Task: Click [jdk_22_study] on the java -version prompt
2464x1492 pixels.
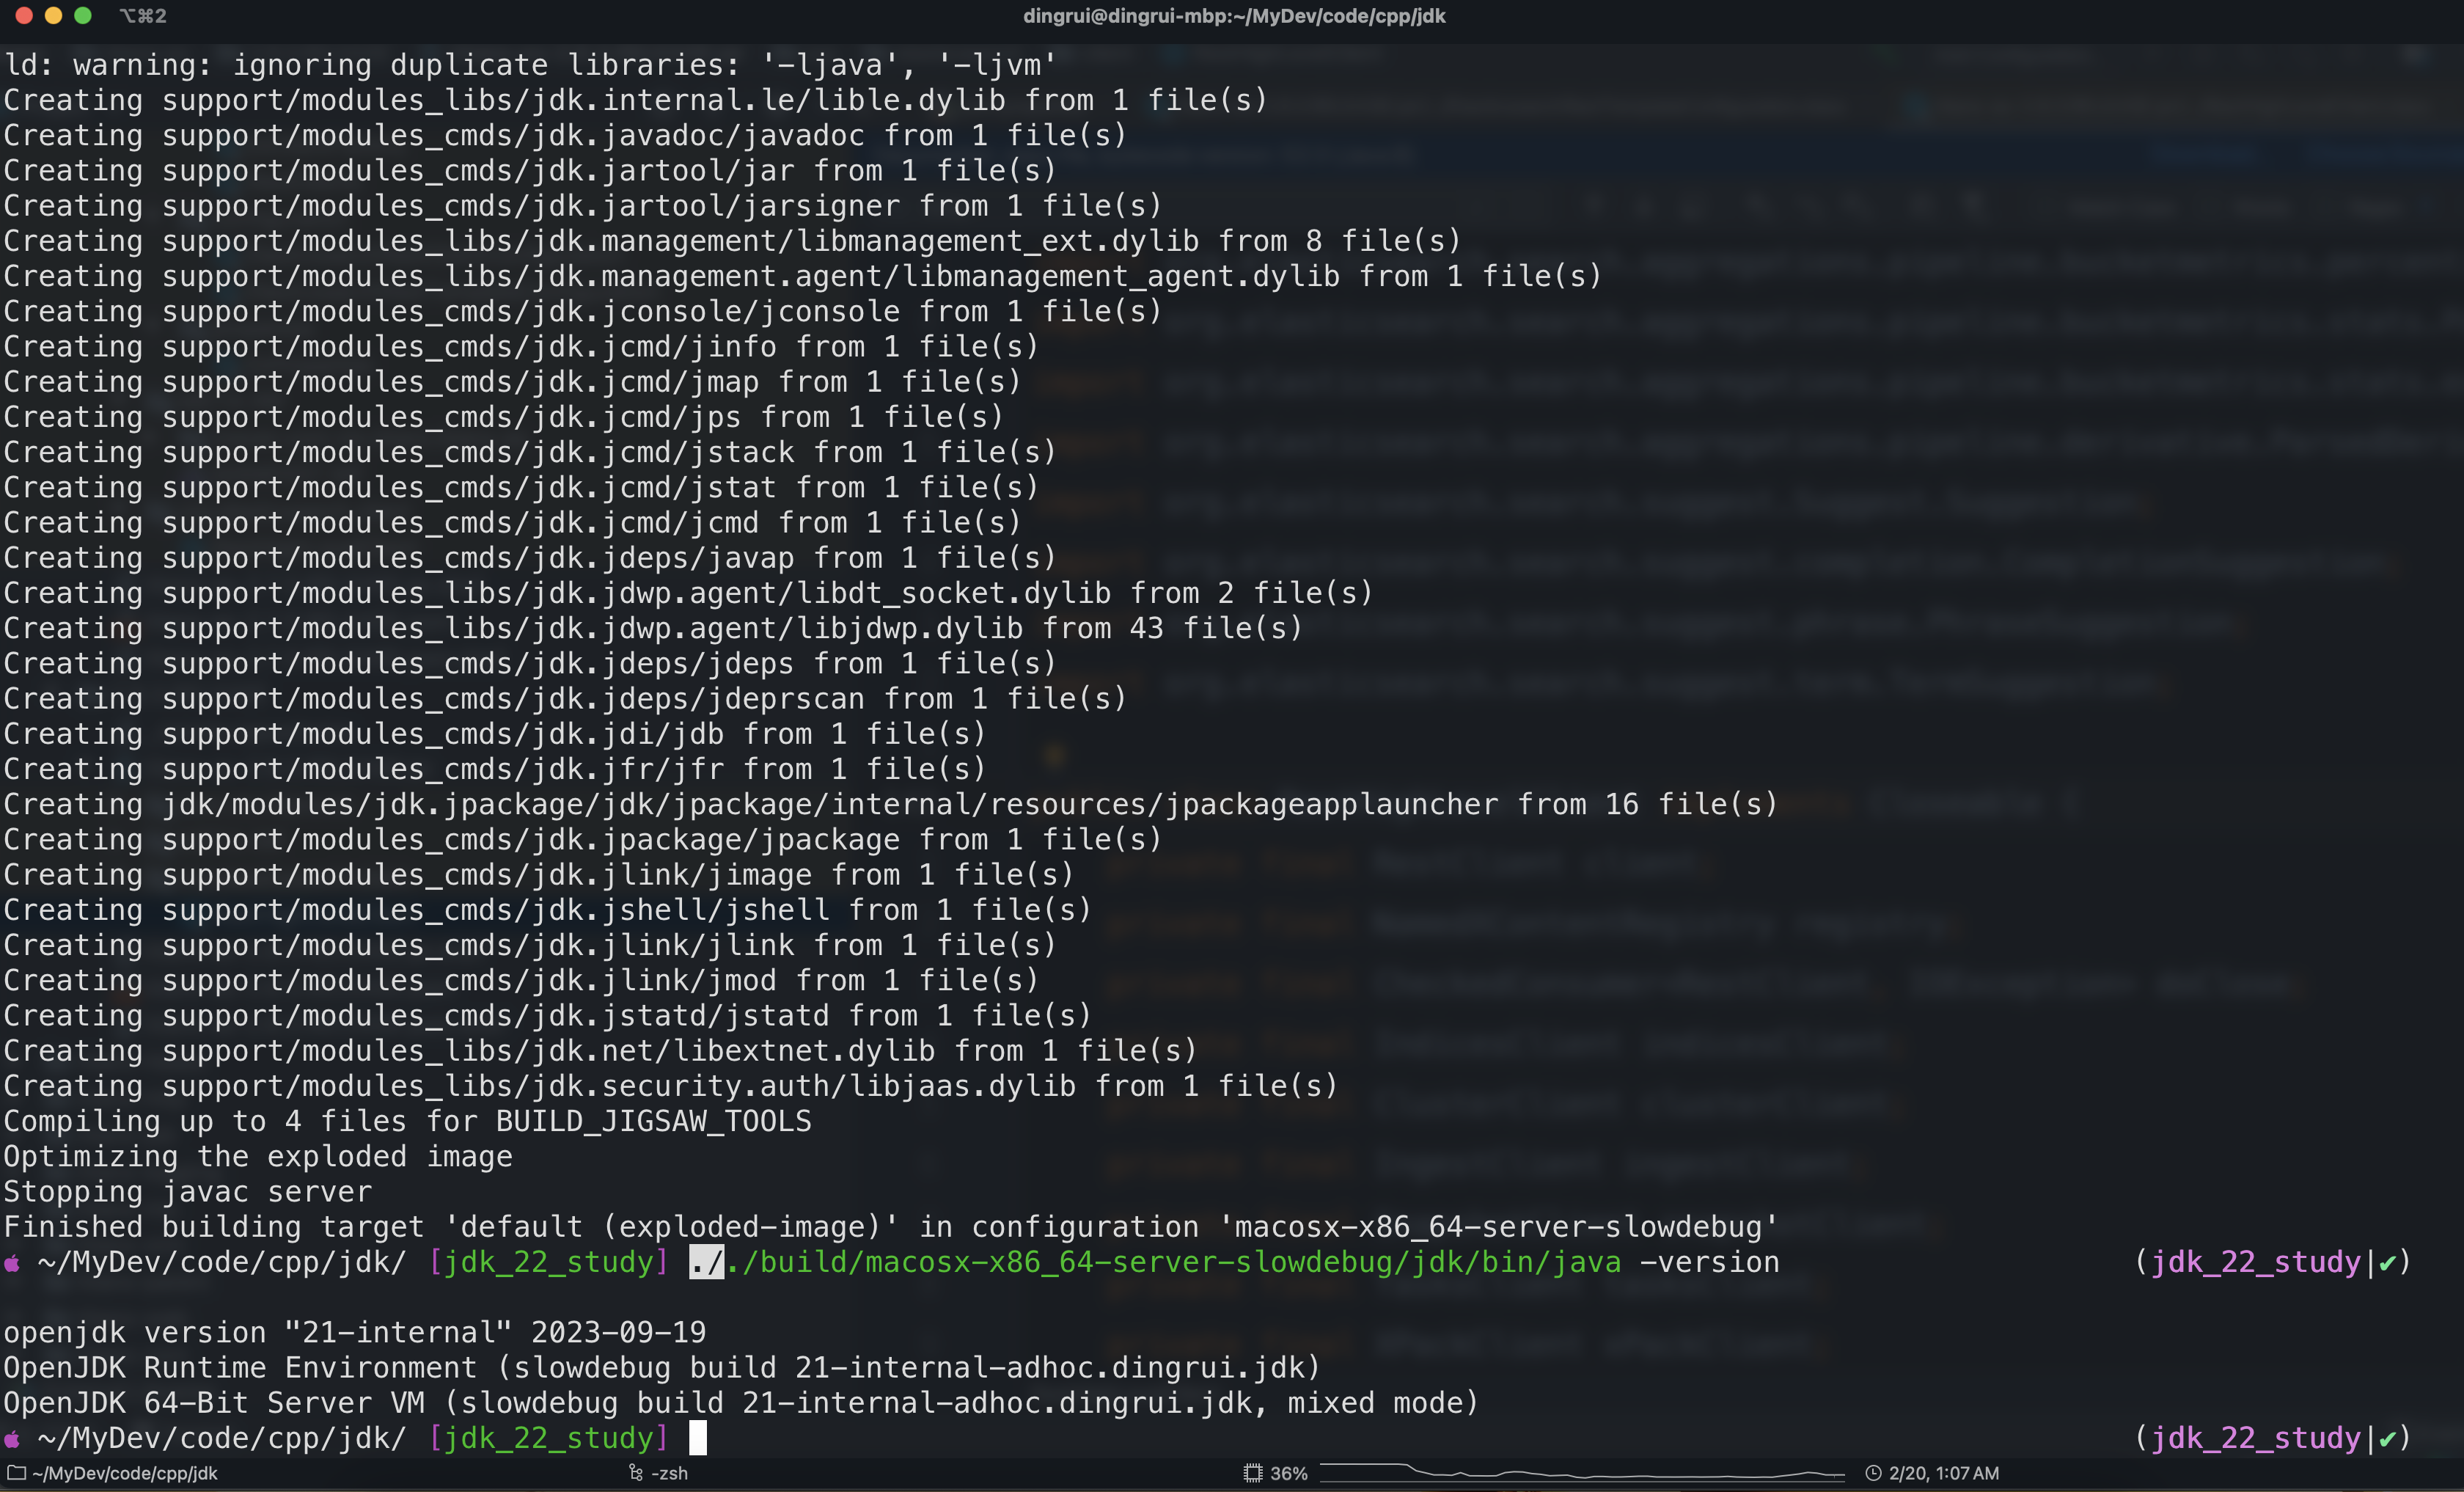Action: [548, 1262]
